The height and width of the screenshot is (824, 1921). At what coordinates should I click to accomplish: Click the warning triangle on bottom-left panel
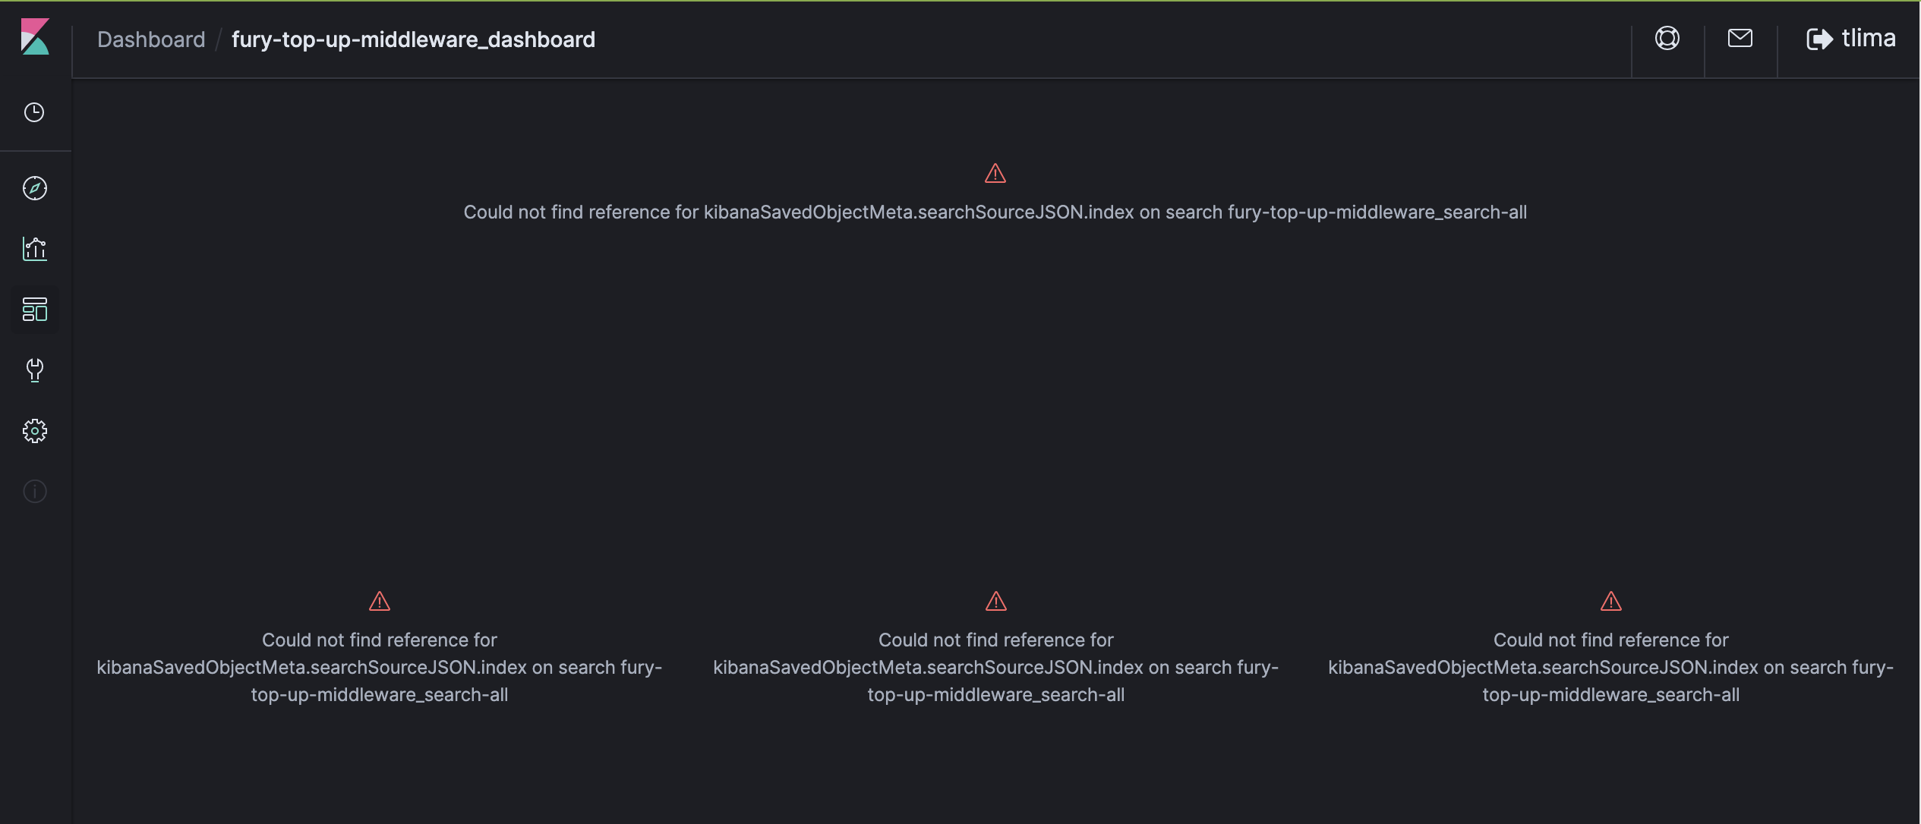click(379, 601)
